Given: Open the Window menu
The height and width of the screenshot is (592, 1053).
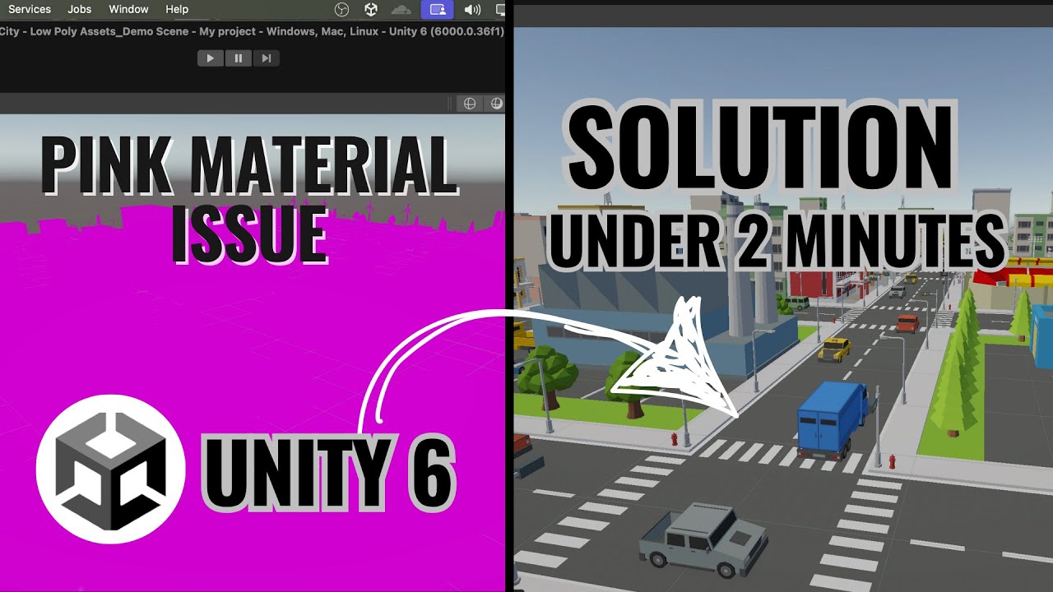Looking at the screenshot, I should click(x=128, y=9).
